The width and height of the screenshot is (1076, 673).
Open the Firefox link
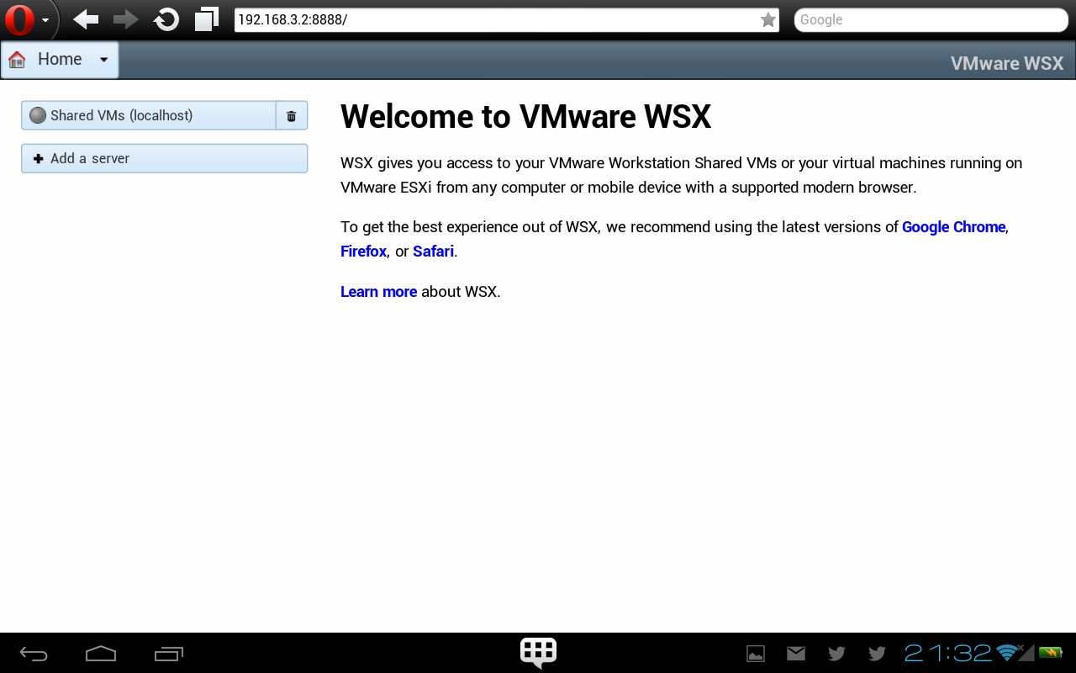coord(363,252)
